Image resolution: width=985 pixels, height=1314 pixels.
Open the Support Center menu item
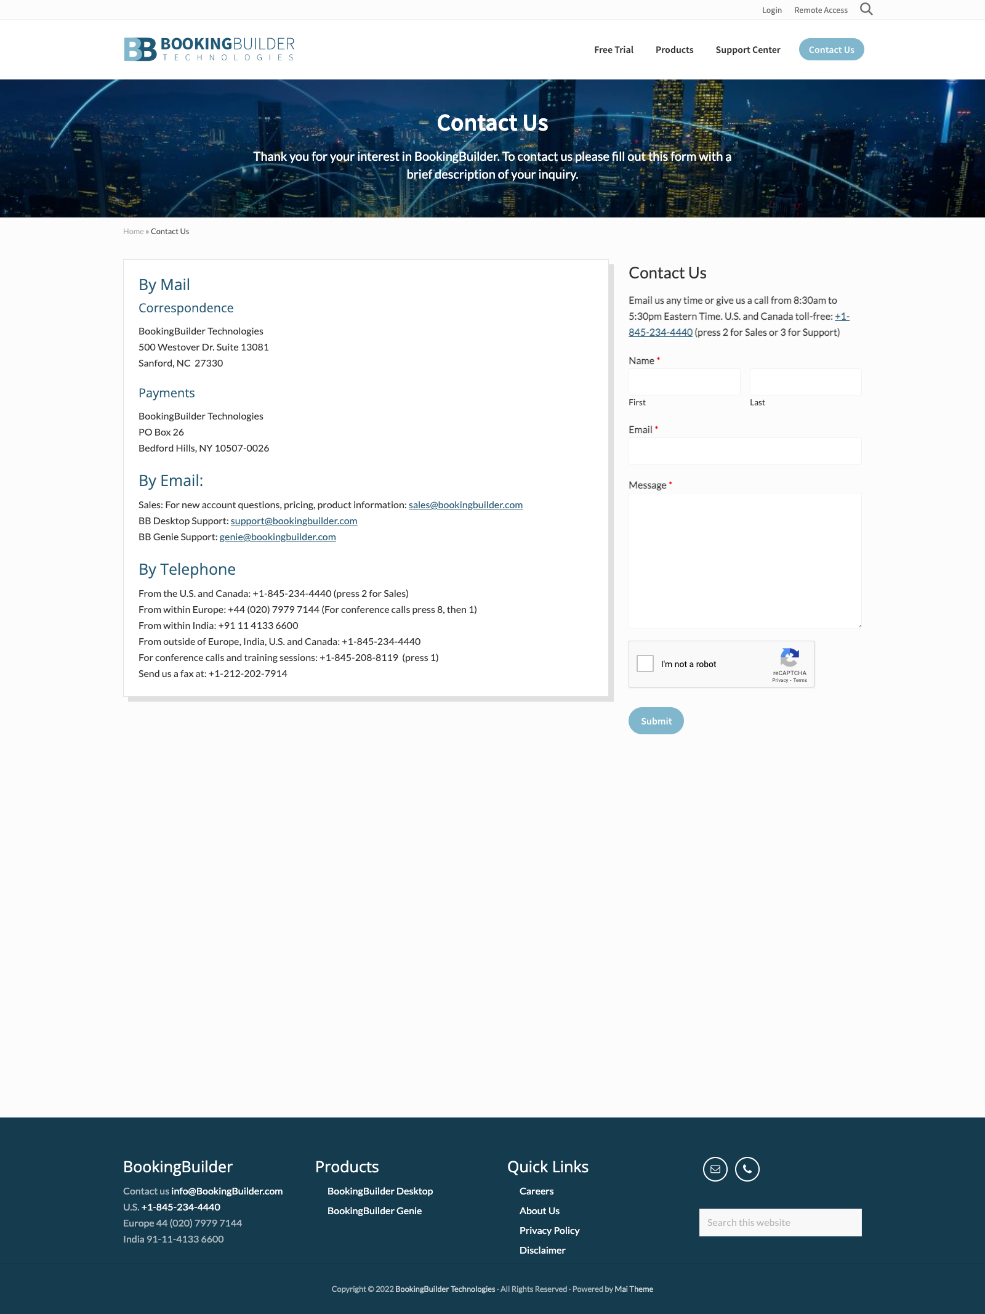click(x=748, y=50)
